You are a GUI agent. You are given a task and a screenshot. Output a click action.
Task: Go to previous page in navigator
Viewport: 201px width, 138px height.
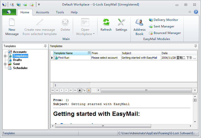tap(57, 90)
